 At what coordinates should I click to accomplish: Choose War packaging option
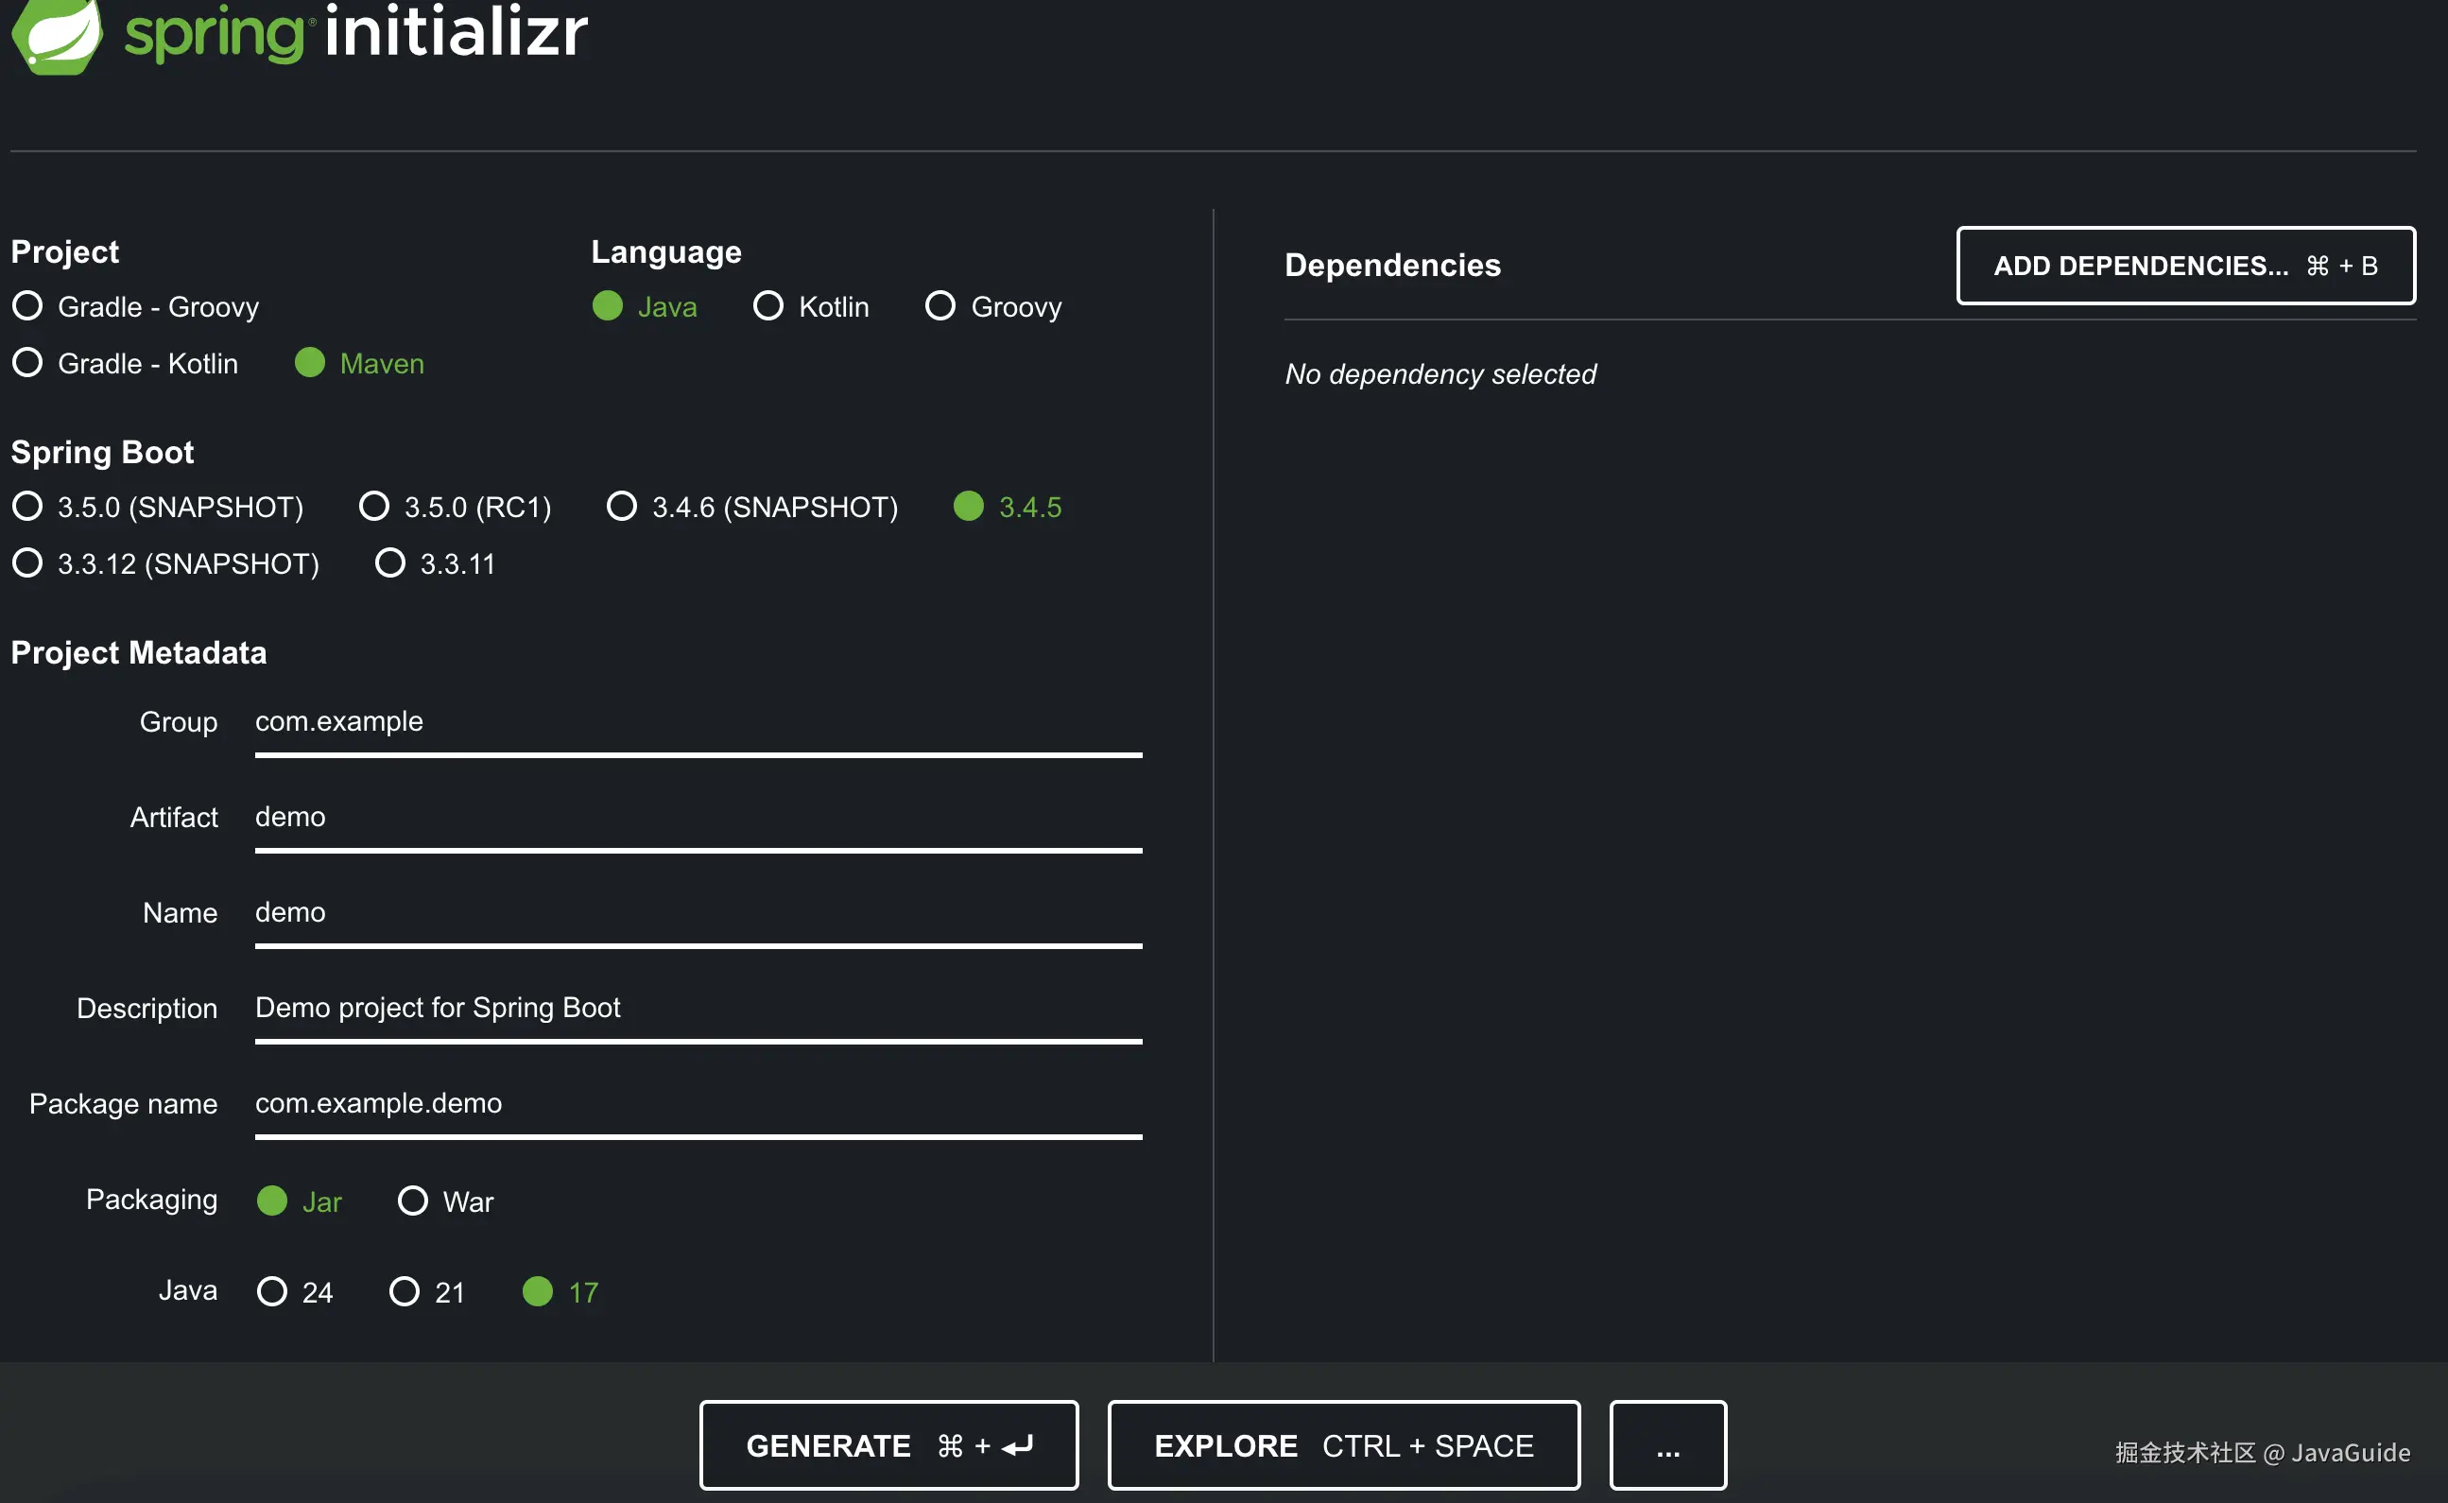pyautogui.click(x=413, y=1201)
